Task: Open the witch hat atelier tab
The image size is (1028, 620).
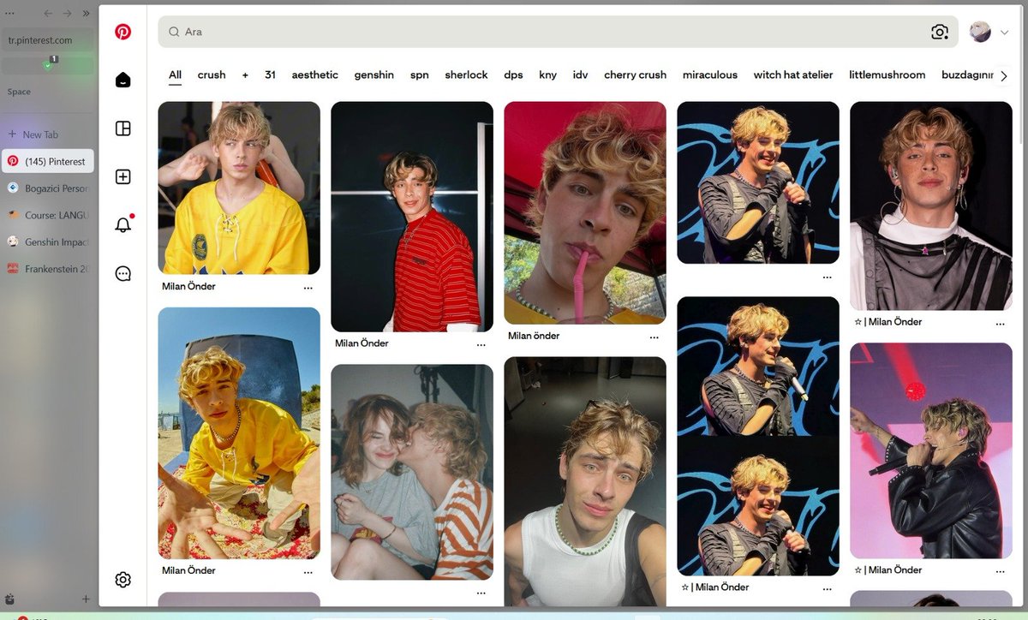Action: pyautogui.click(x=793, y=75)
